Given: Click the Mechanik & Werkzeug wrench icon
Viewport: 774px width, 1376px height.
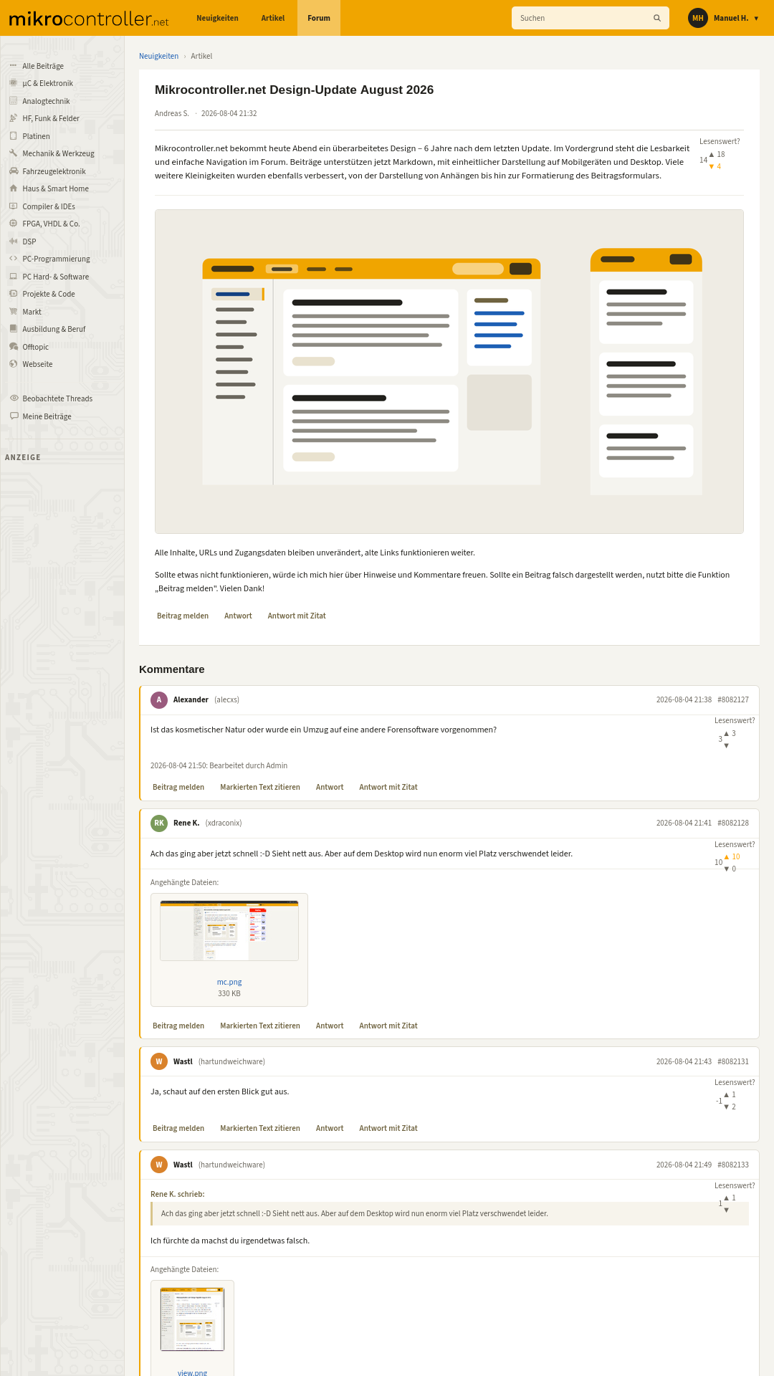Looking at the screenshot, I should click(13, 153).
